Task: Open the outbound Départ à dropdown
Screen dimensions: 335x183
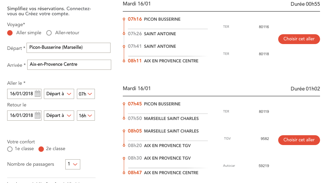Action: click(59, 94)
